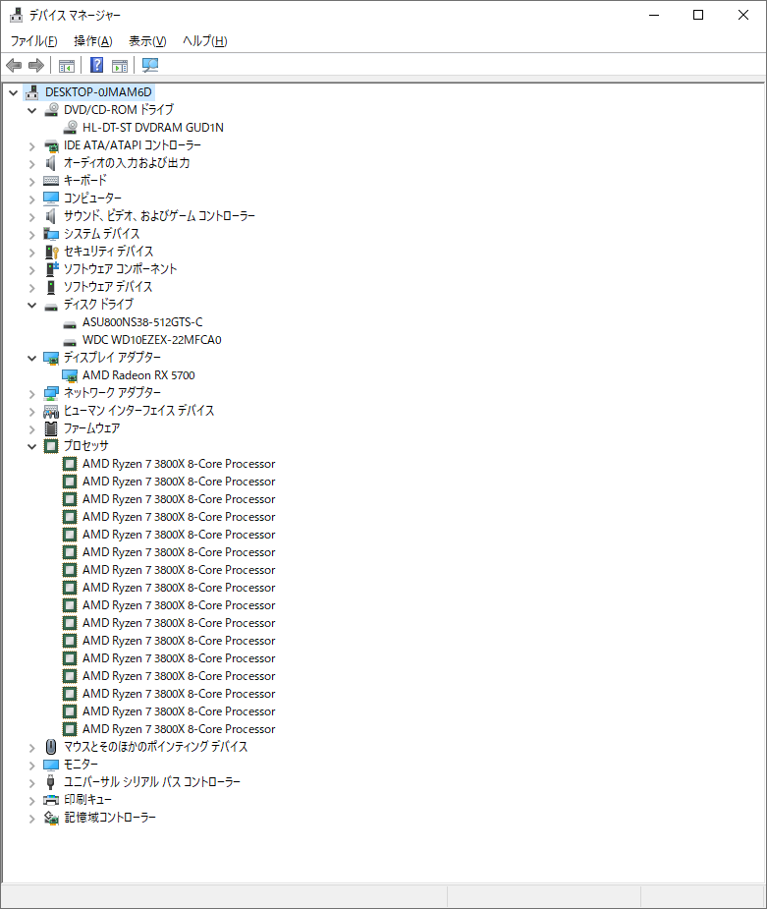Select WDC WD10EZEX-22MFCA0 disk drive
767x909 pixels.
coord(152,340)
